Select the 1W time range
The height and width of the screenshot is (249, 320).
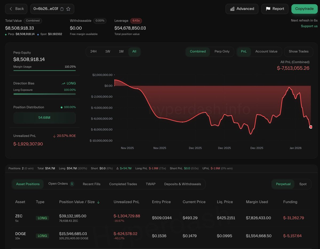click(x=108, y=52)
